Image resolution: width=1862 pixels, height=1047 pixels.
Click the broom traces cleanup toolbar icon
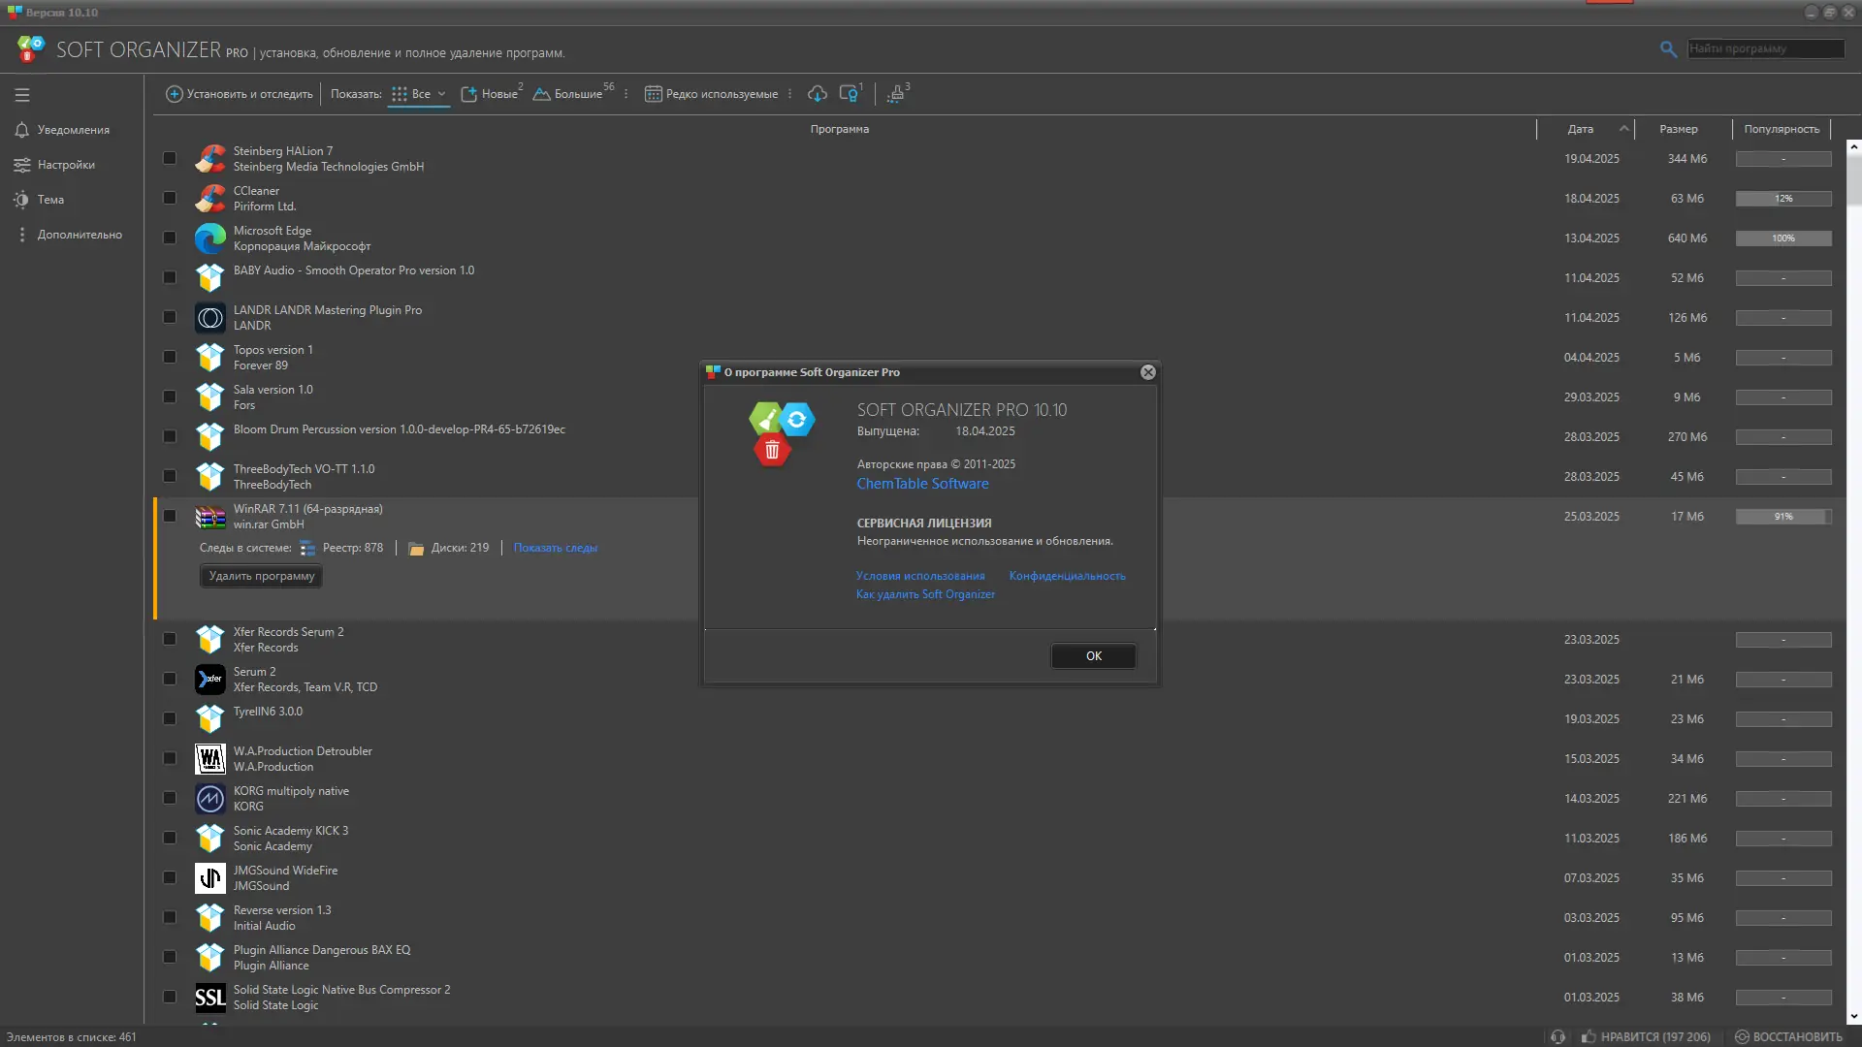pyautogui.click(x=896, y=94)
